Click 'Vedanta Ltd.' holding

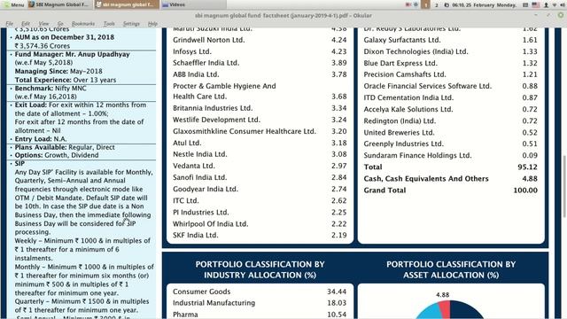coord(194,166)
